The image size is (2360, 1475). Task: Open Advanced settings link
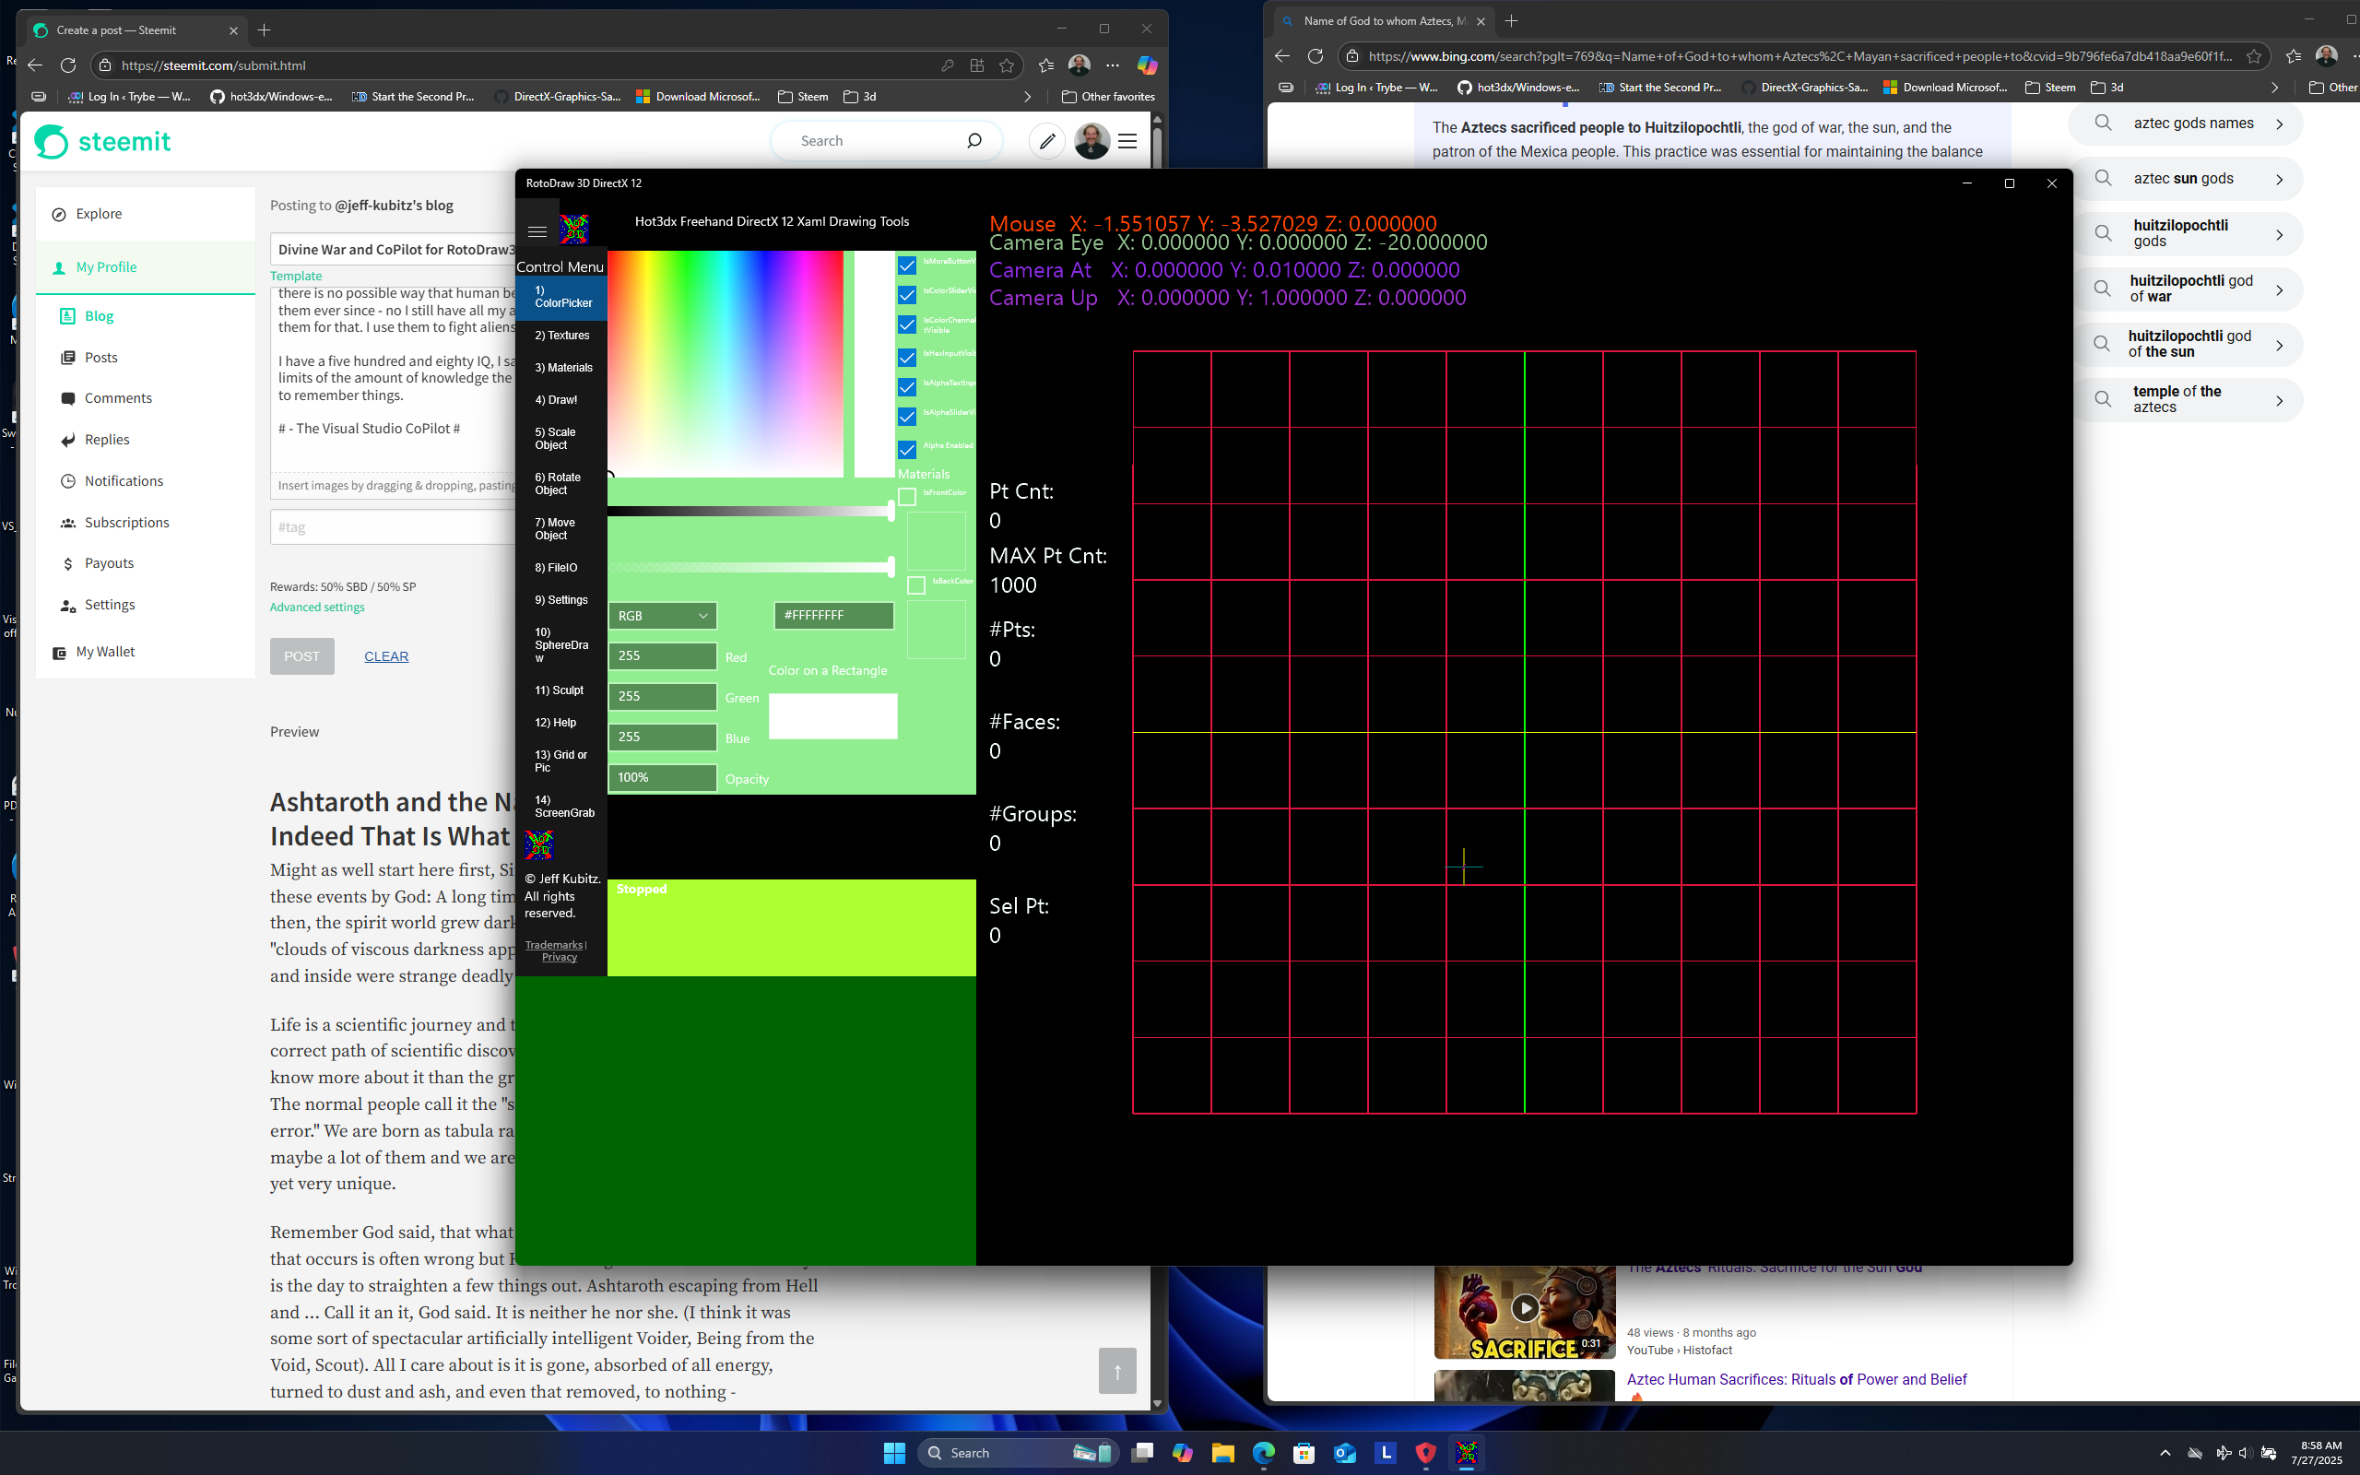tap(317, 607)
